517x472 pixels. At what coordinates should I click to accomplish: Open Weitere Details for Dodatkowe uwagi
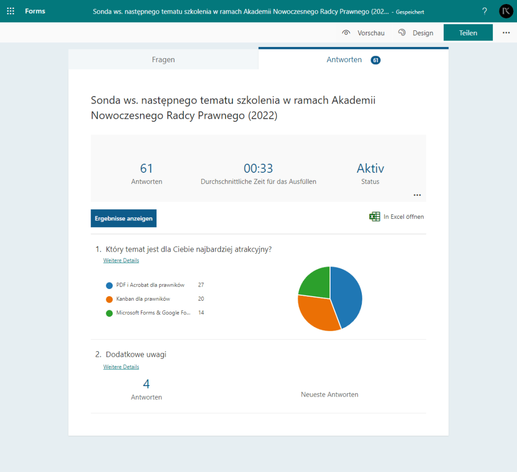pyautogui.click(x=121, y=366)
